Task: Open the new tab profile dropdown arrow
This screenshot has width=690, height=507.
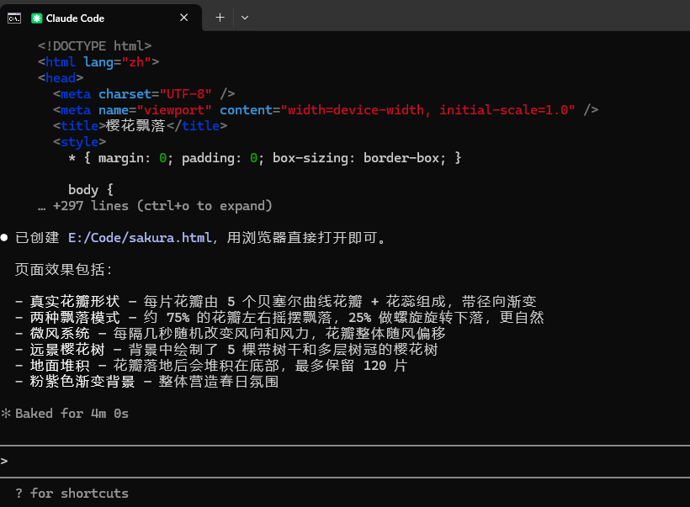Action: pyautogui.click(x=245, y=17)
